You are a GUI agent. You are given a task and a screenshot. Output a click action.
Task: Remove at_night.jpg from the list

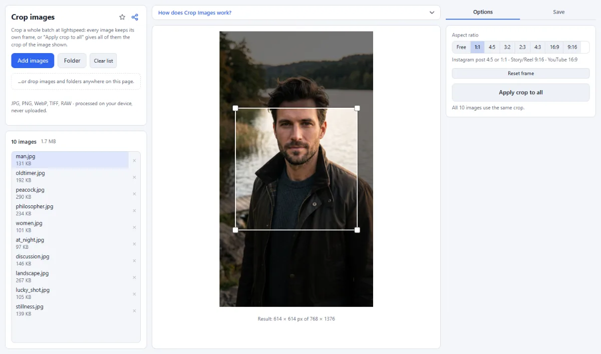click(x=134, y=244)
